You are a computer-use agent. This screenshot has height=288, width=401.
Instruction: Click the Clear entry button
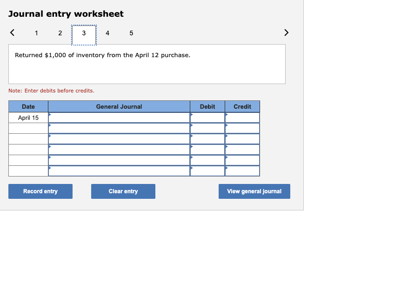pos(123,191)
